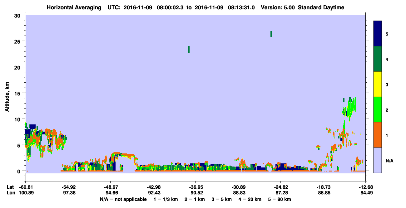Click the '3 = 5 km' legend text

(x=222, y=199)
